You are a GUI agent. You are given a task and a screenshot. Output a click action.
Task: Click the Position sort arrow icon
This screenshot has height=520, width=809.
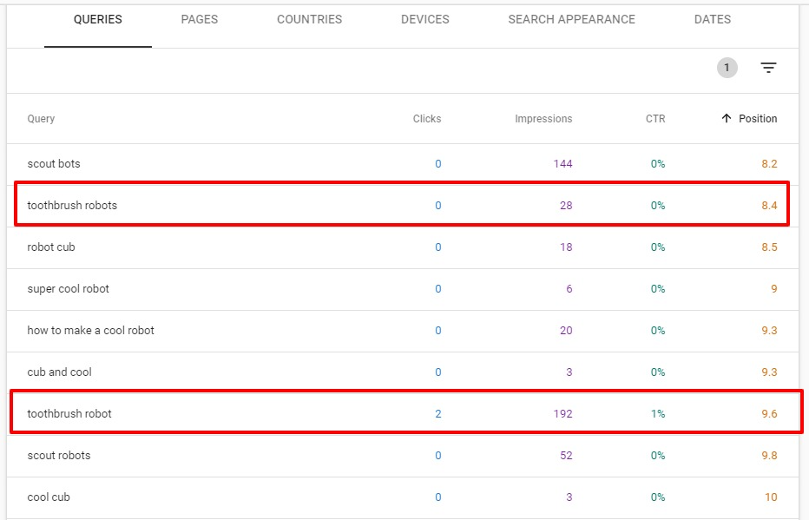click(727, 119)
